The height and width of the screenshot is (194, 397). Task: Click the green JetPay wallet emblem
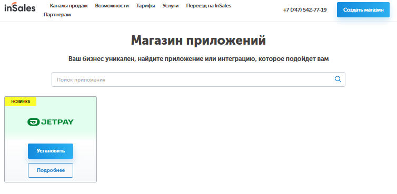[33, 122]
